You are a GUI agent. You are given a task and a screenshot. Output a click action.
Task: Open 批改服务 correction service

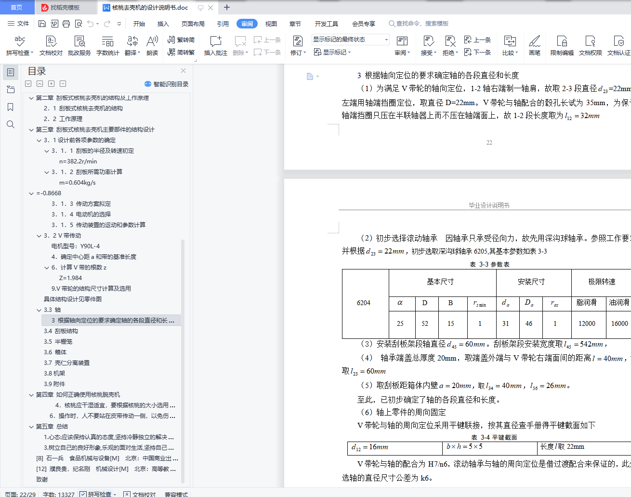click(79, 46)
